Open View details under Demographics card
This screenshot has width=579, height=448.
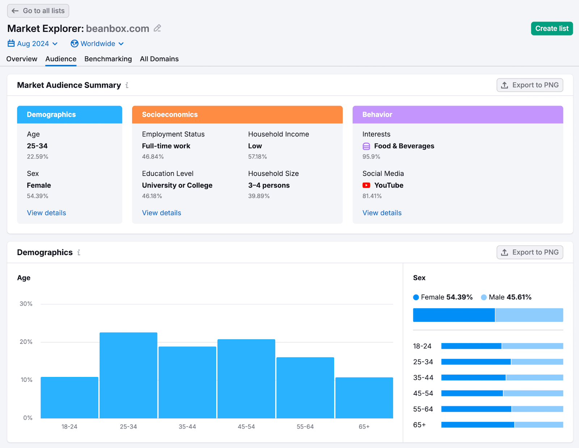point(46,213)
